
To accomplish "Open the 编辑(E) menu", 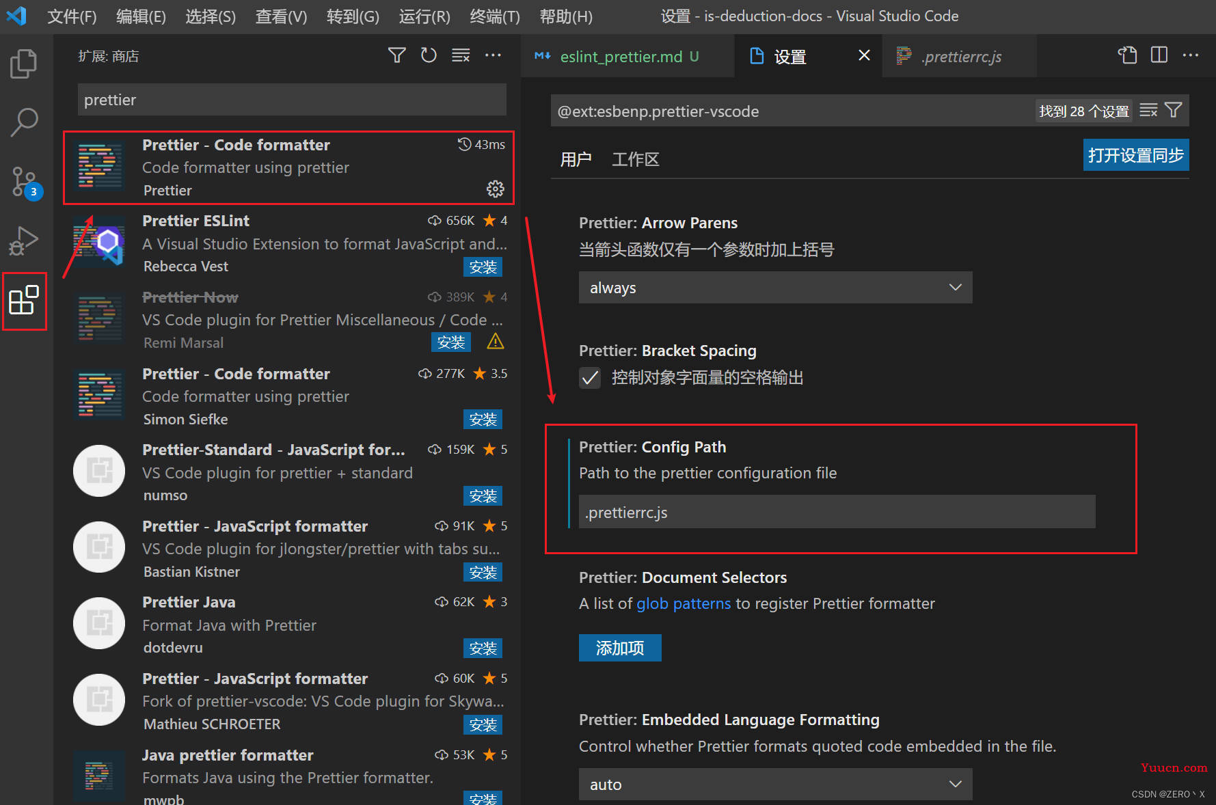I will (x=141, y=16).
